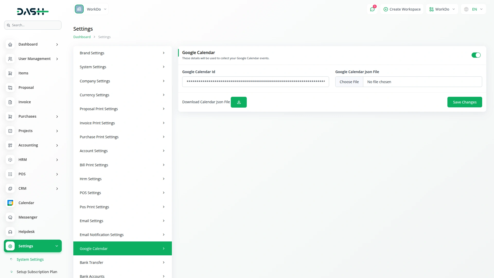Collapse the Settings sidebar menu
This screenshot has width=494, height=278.
coord(33,246)
